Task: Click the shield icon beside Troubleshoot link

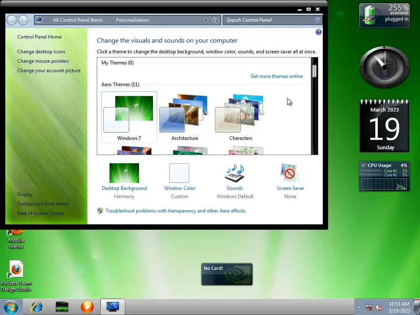Action: [x=100, y=211]
